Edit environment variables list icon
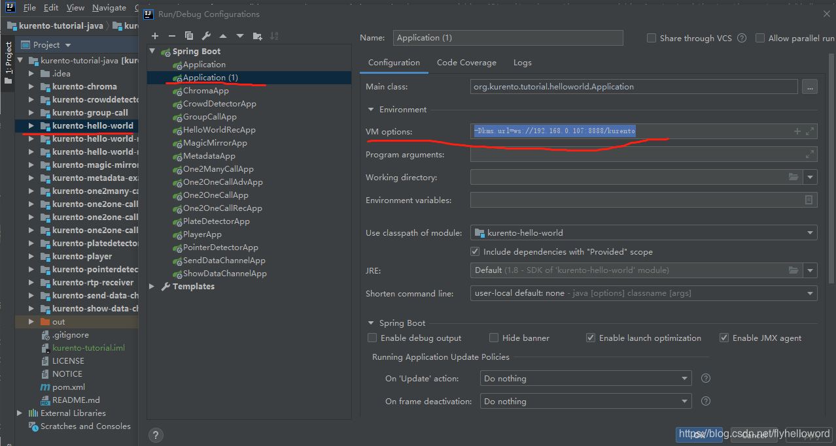836x446 pixels. (809, 200)
